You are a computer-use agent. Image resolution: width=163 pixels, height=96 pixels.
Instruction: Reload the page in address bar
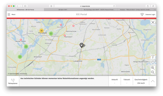pos(114,6)
